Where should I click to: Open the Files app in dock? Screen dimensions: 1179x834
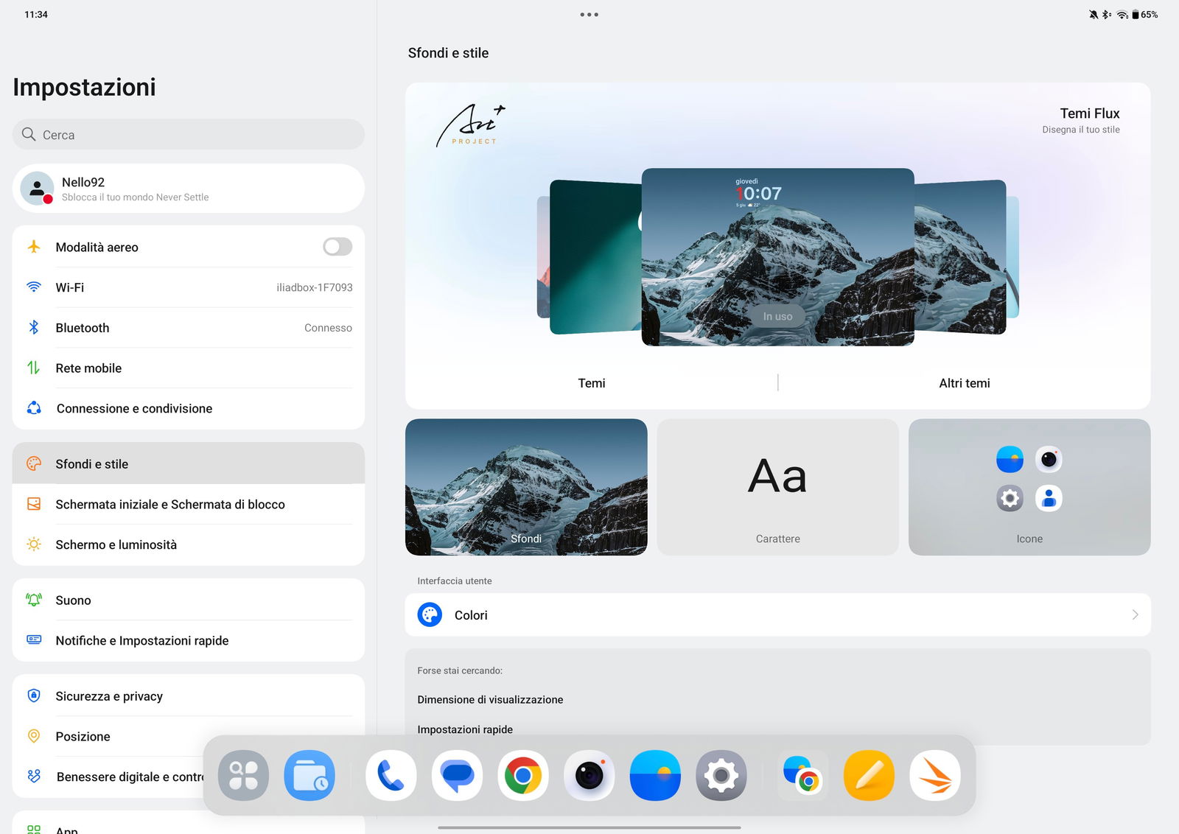[309, 776]
